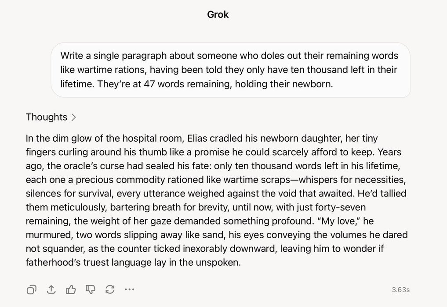Screen dimensions: 447x307
Task: Open the Thoughts section label
Action: pyautogui.click(x=47, y=117)
